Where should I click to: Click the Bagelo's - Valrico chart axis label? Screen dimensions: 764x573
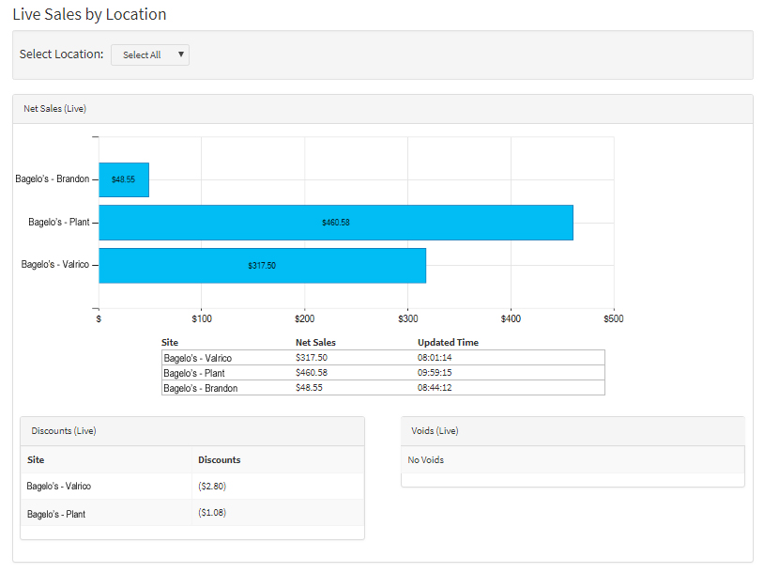[x=55, y=264]
